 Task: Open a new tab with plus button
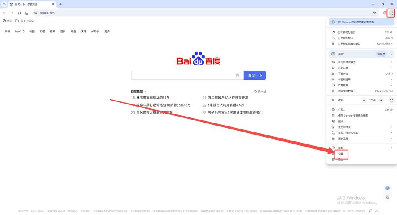tap(60, 4)
